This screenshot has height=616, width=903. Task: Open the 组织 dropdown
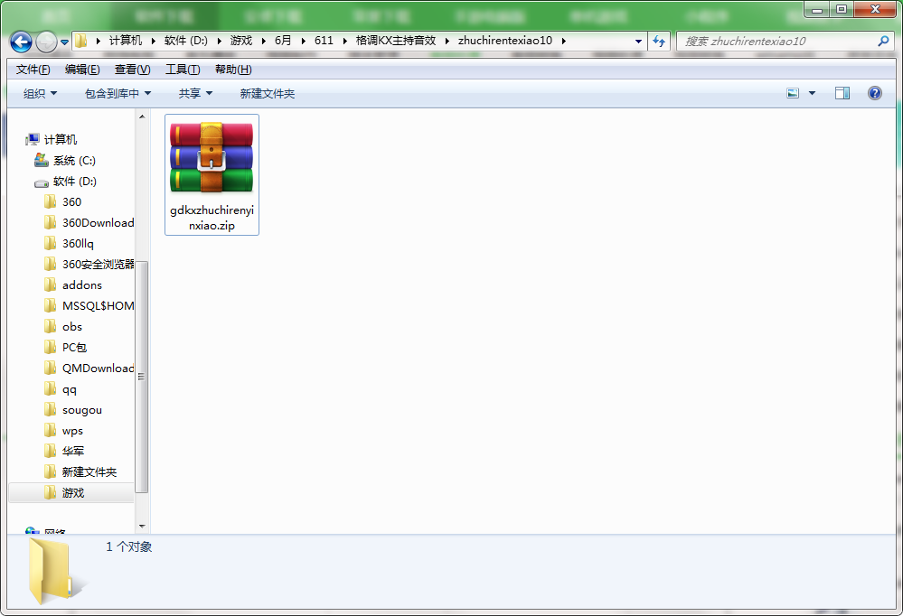41,93
